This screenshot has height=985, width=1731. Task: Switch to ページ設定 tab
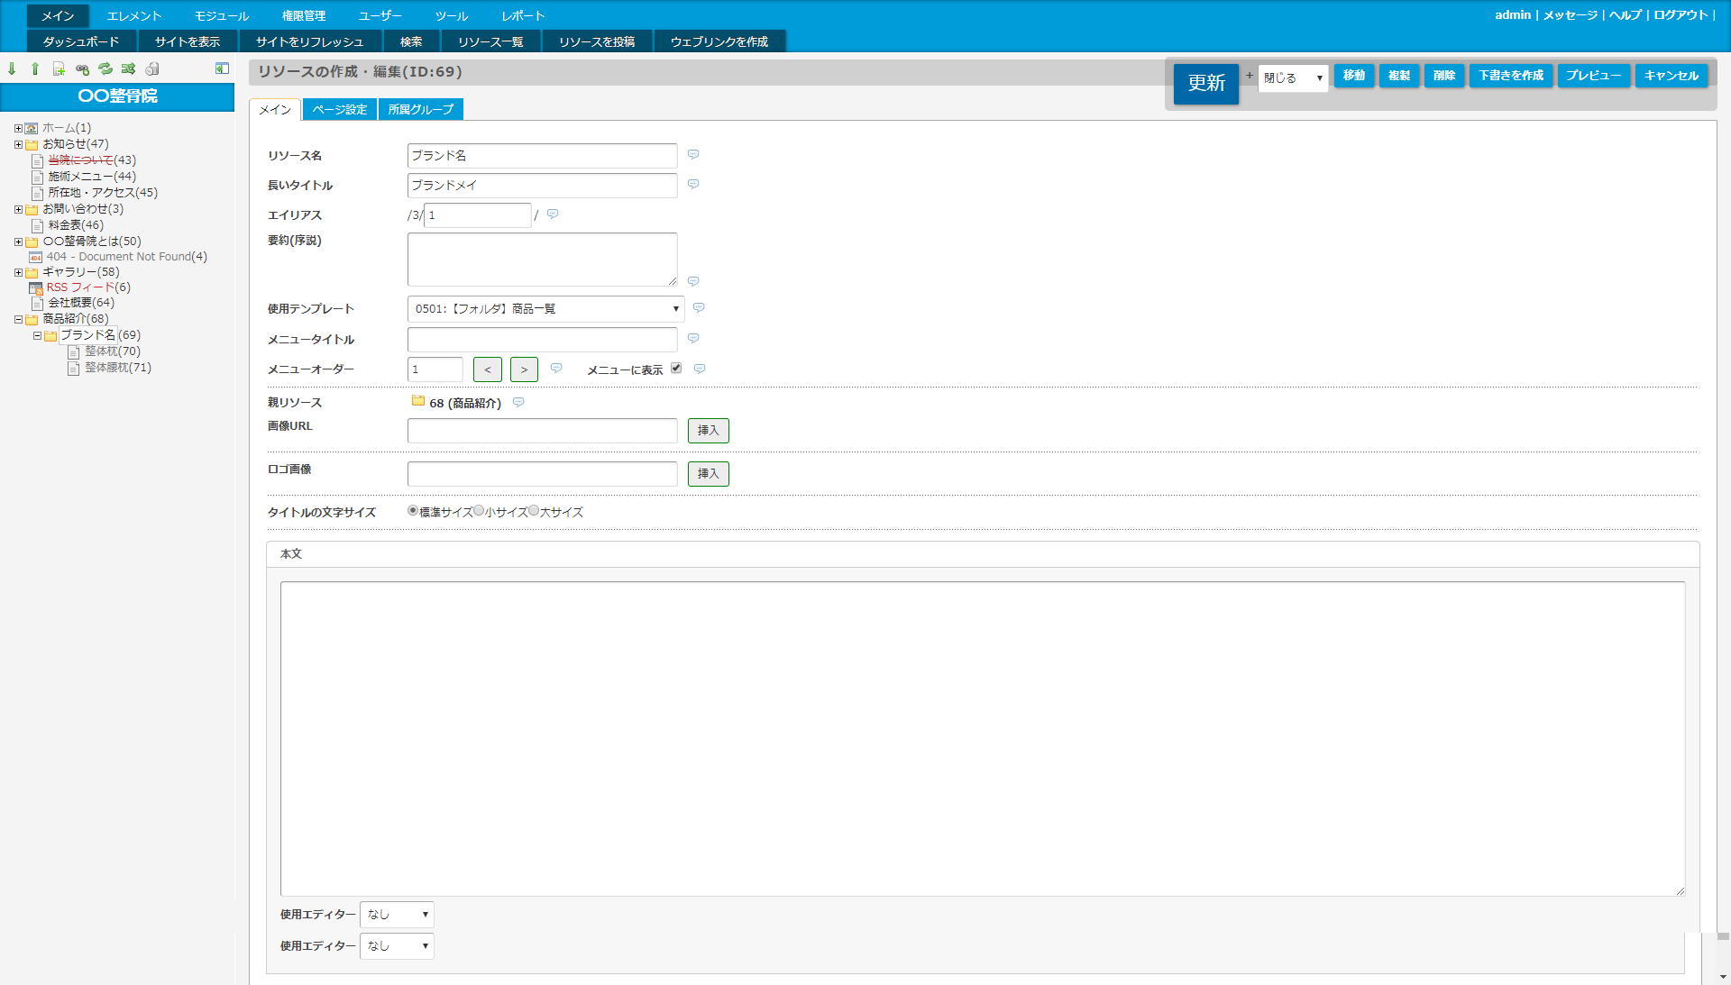339,110
